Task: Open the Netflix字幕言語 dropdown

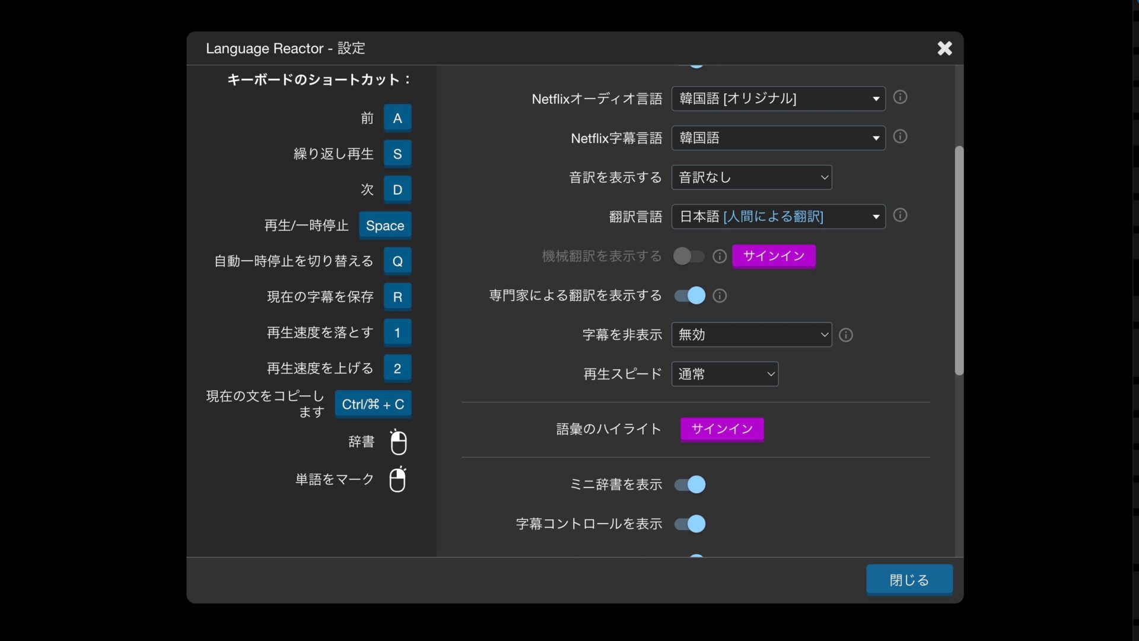Action: (778, 138)
